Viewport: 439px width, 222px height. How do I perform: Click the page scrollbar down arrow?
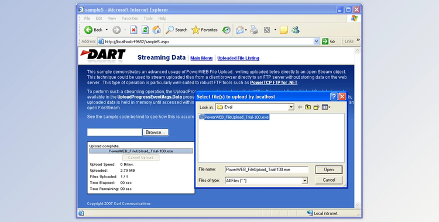click(x=357, y=205)
